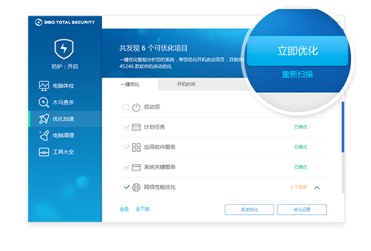
Task: Open 电脑清理 broom icon in sidebar
Action: (x=44, y=135)
